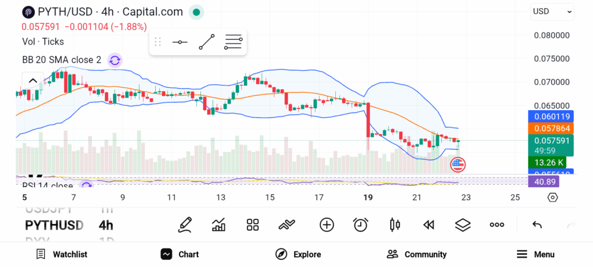This screenshot has width=593, height=267.
Task: Click the purple Bollinger Bands refresh icon
Action: (x=115, y=60)
